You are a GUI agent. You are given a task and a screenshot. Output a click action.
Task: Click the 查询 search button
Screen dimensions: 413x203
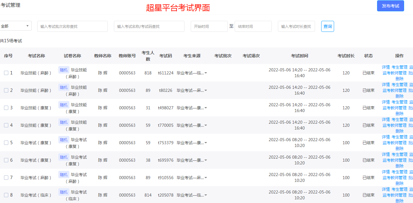coord(328,26)
